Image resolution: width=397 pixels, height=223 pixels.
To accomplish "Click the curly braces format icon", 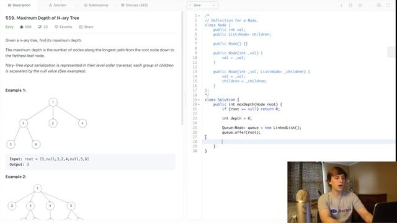I will [x=350, y=5].
